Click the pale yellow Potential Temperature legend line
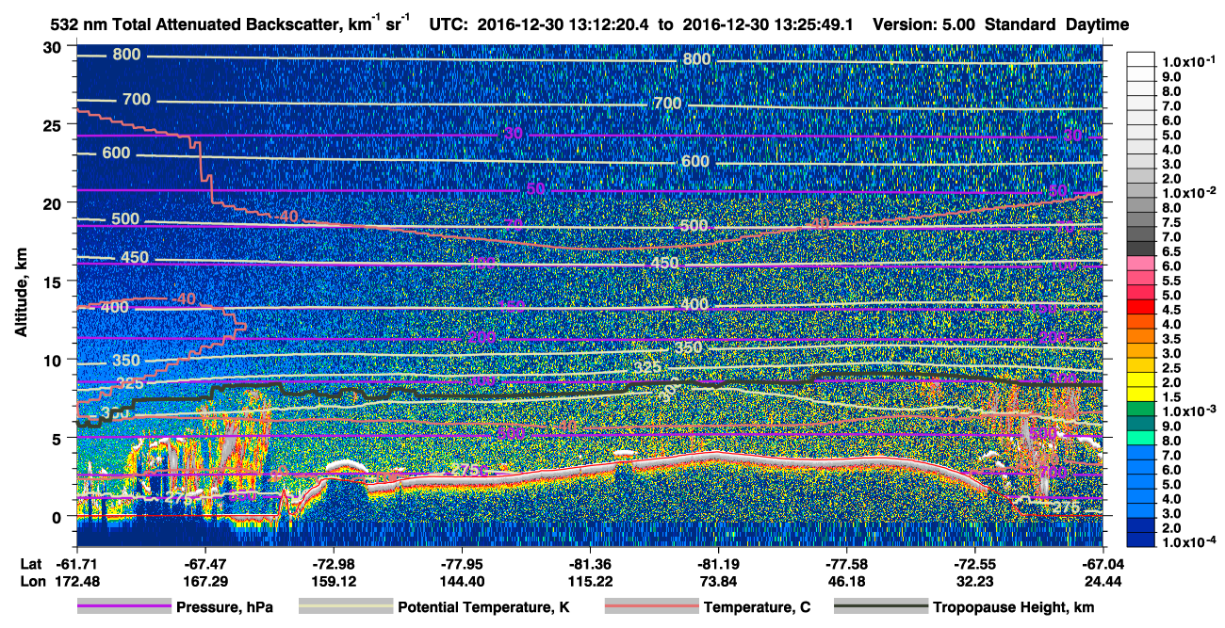Screen dimensions: 1225x628 pyautogui.click(x=345, y=607)
